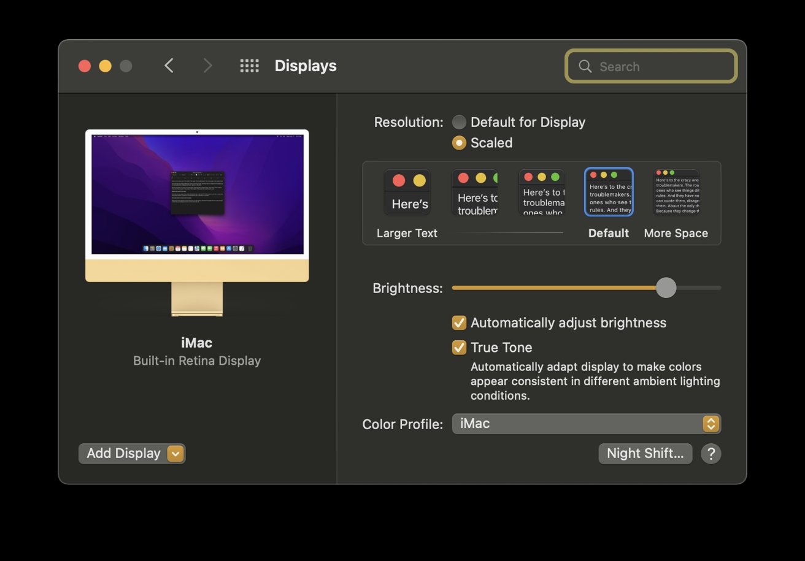Show all preferences grid icon
This screenshot has width=805, height=561.
pos(249,66)
